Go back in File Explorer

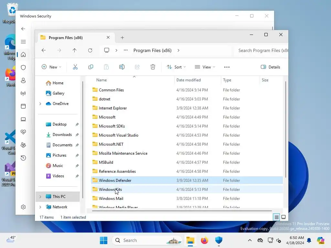tap(44, 50)
